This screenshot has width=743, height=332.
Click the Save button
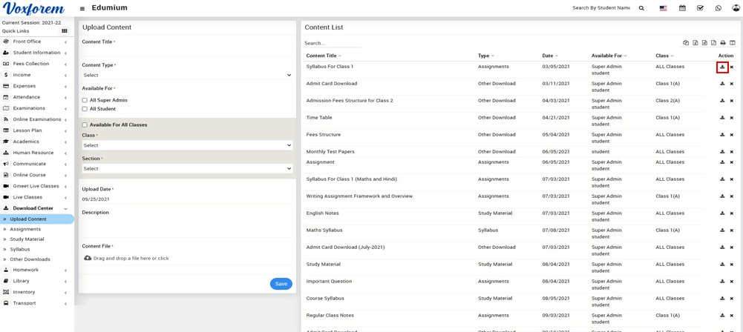[x=281, y=284]
